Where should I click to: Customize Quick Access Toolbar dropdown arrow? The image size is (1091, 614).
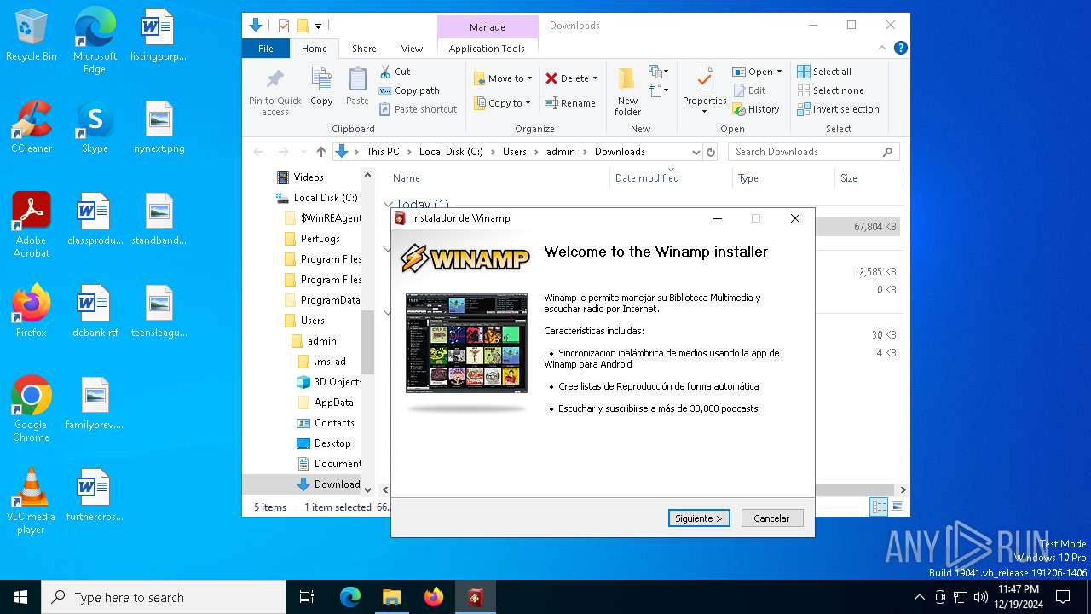pyautogui.click(x=319, y=26)
